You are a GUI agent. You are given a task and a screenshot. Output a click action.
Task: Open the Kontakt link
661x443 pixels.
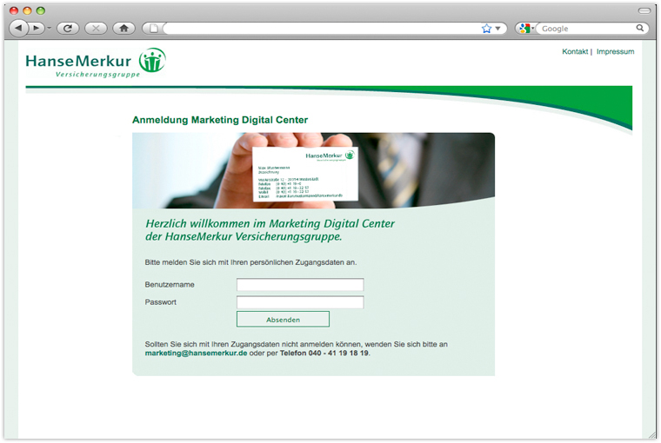tap(575, 52)
